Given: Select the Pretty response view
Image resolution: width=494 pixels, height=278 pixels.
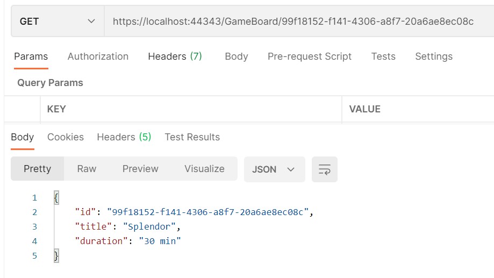Looking at the screenshot, I should 37,169.
